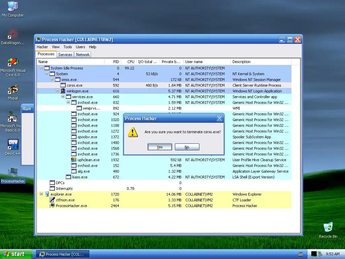Sort by the PID column header
This screenshot has width=345, height=259.
[112, 62]
